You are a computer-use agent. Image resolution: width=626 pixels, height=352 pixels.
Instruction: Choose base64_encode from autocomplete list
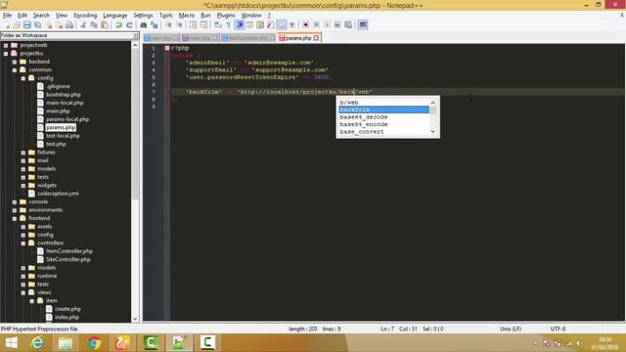coord(364,124)
